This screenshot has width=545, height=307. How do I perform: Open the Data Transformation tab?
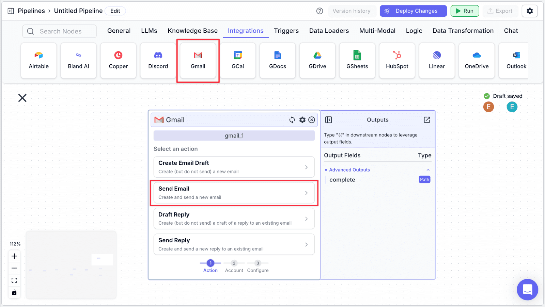tap(463, 31)
